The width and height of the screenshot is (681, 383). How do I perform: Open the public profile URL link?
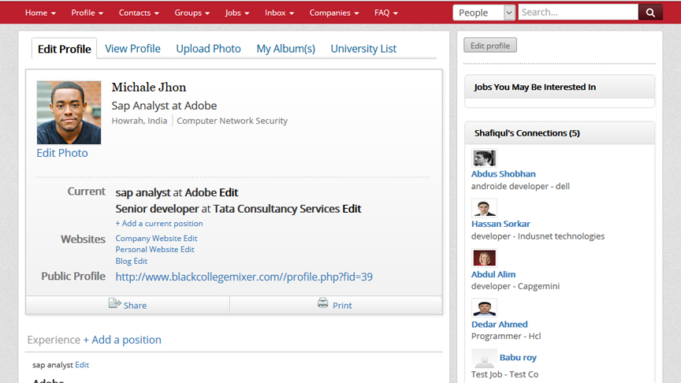coord(244,277)
